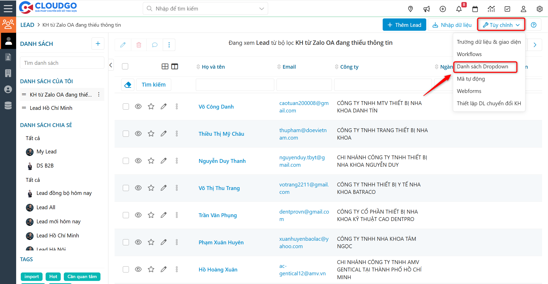Select Danh sách Dropdown menu item
Screen dimensions: 548x284
pyautogui.click(x=482, y=67)
